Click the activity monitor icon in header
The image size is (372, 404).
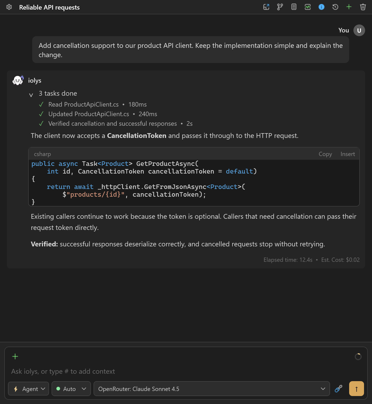[308, 7]
